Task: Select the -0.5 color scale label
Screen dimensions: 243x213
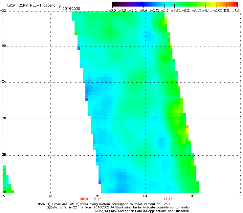Action: (133, 10)
